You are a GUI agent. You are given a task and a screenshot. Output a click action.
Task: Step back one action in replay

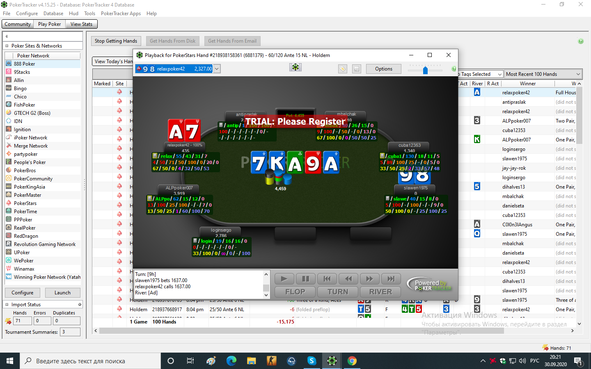tap(348, 279)
